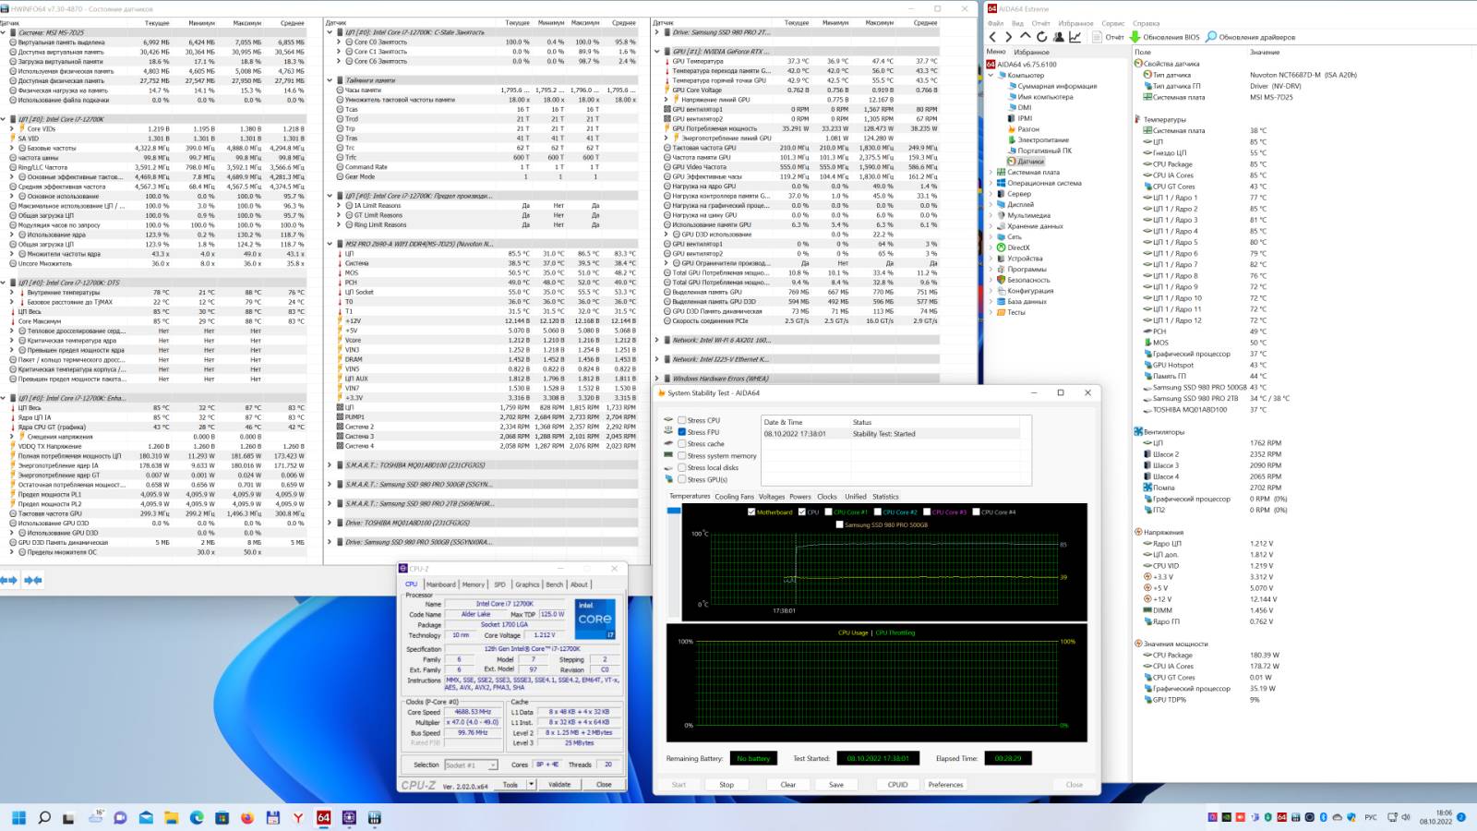Click the HWiNFO collapse columns arrows icon
Image resolution: width=1477 pixels, height=831 pixels.
[33, 580]
